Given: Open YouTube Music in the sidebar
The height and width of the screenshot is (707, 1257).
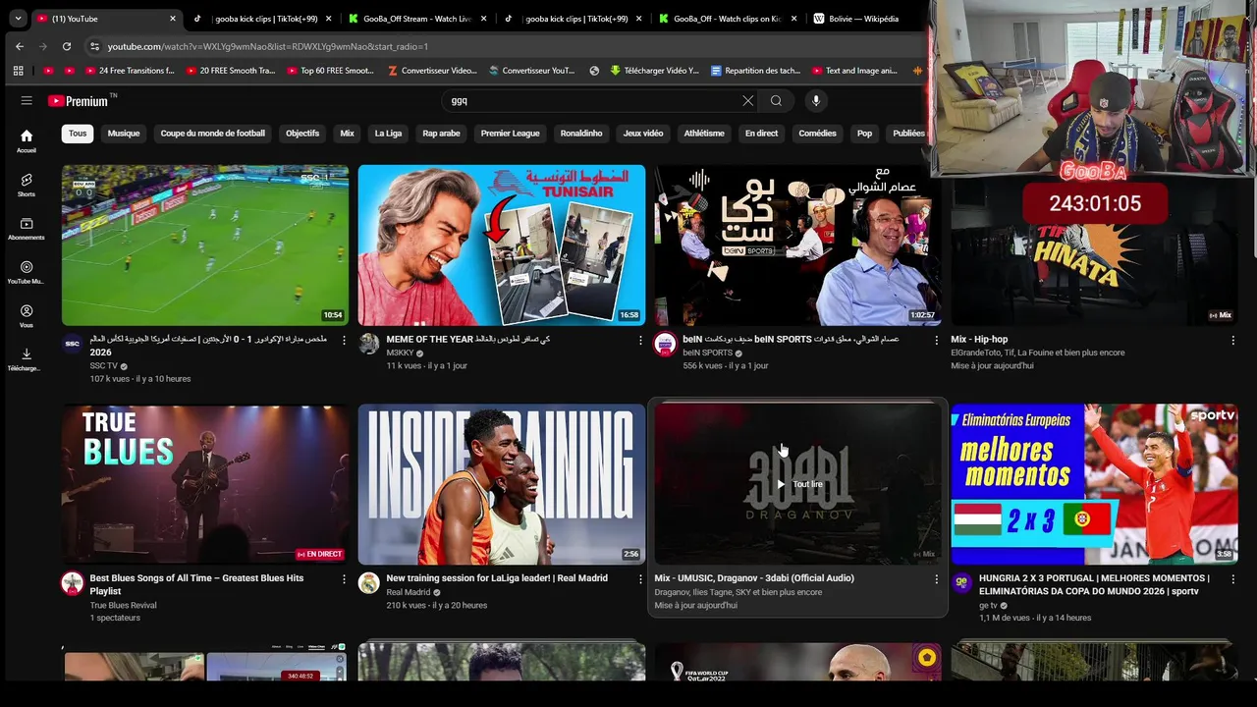Looking at the screenshot, I should click(27, 272).
